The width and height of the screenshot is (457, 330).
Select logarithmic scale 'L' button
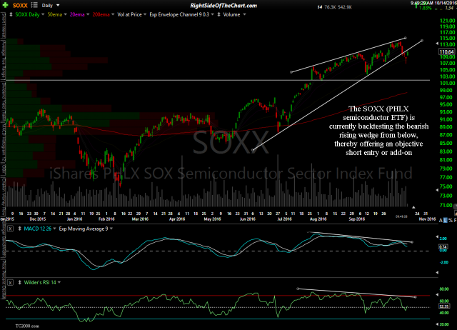[x=445, y=221]
